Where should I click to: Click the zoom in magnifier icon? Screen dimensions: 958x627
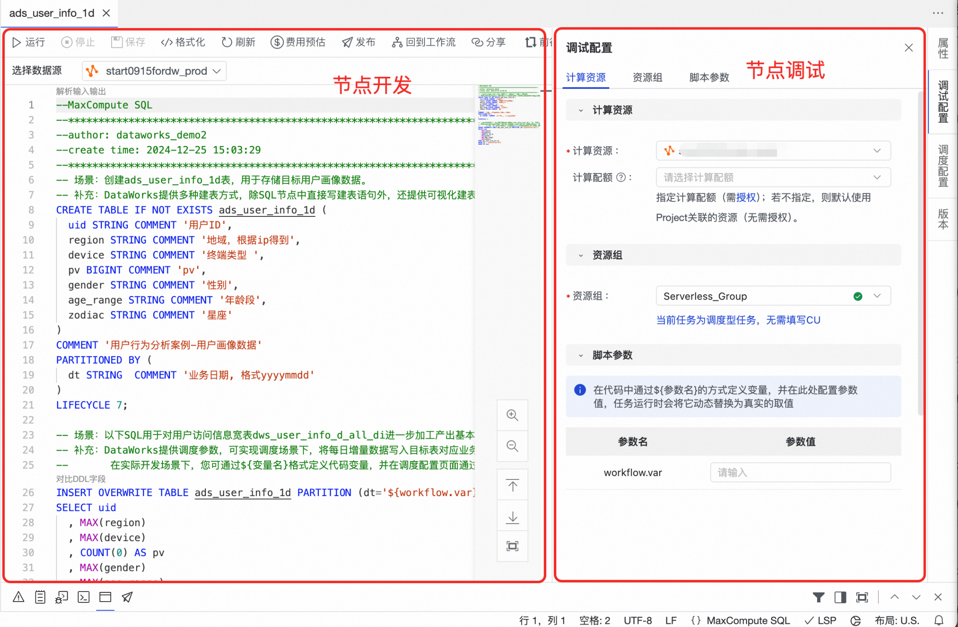[512, 415]
